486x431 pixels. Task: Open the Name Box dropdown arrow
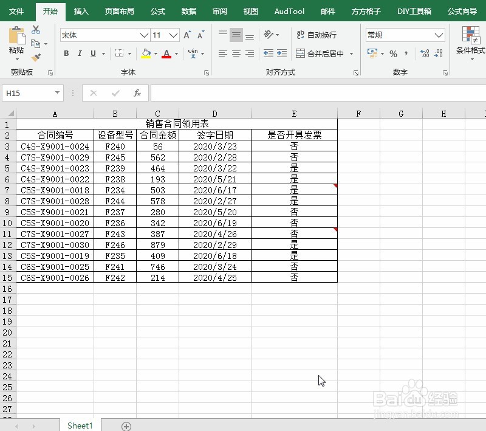click(57, 93)
